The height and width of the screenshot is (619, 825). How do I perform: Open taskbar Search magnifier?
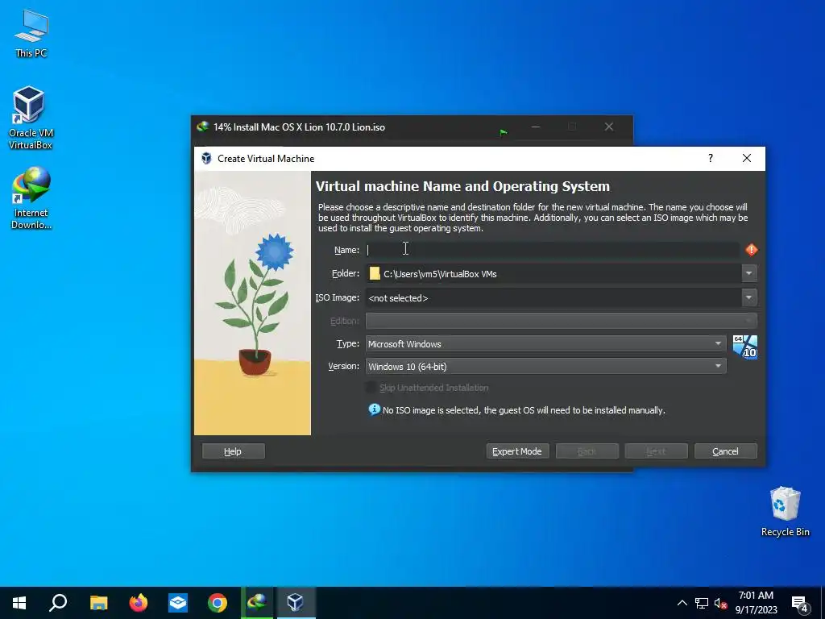(x=58, y=603)
